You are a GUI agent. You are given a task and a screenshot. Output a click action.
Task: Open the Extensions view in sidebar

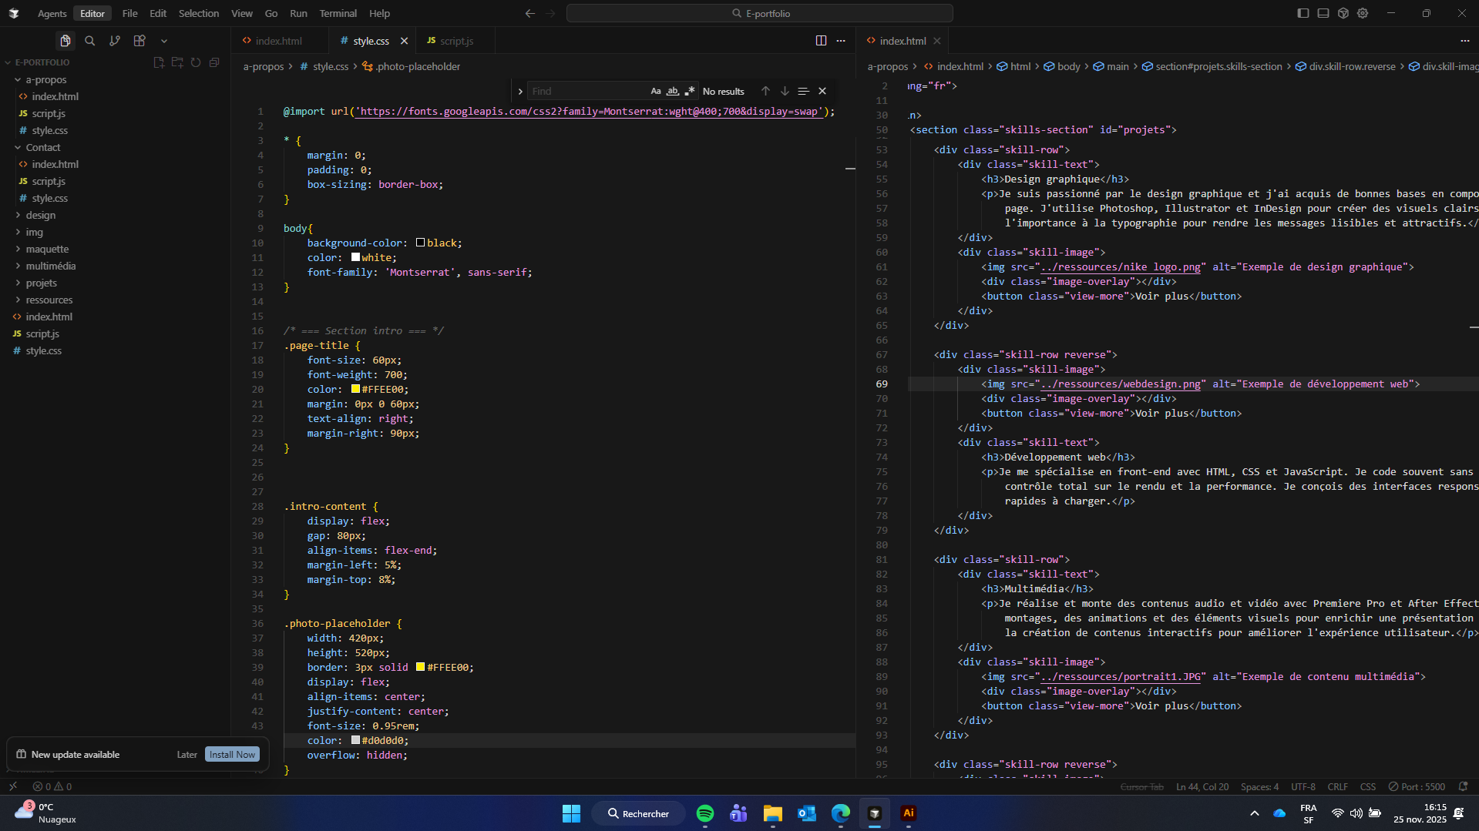[139, 41]
